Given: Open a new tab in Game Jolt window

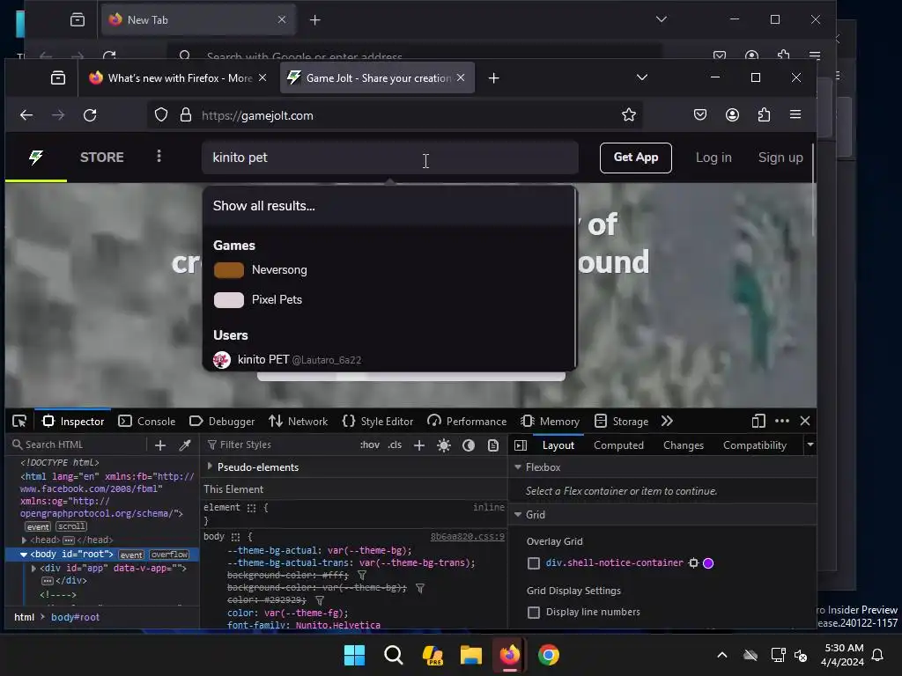Looking at the screenshot, I should click(493, 77).
